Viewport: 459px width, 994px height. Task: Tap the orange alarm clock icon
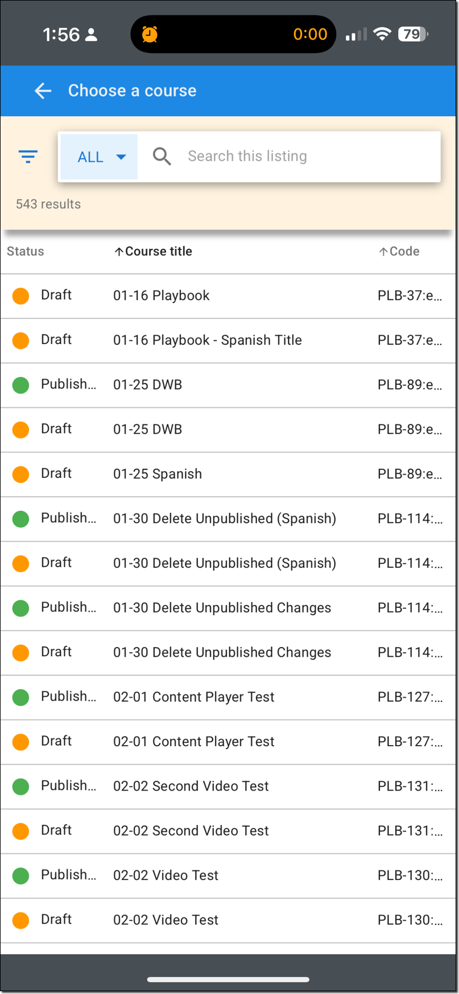point(150,34)
